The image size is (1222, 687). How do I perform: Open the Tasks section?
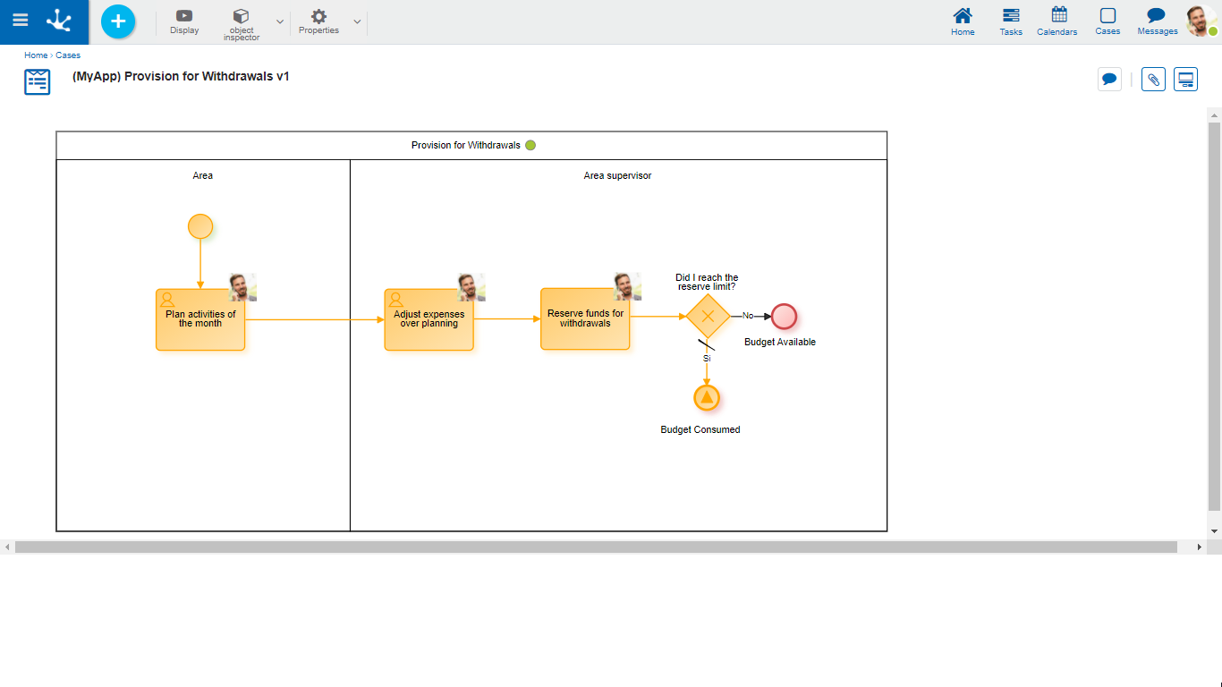pos(1011,21)
